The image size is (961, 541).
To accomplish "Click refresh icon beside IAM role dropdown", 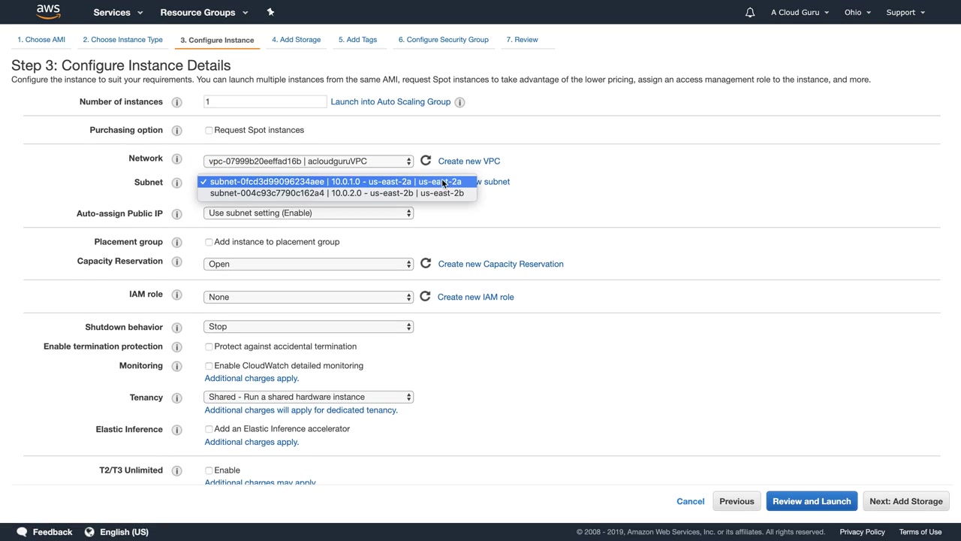I will (x=425, y=297).
